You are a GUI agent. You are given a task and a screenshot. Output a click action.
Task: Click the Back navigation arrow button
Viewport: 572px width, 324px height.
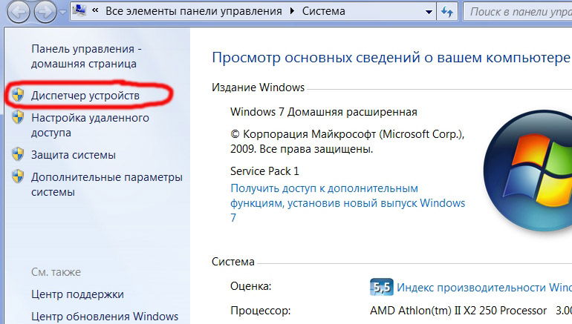19,12
